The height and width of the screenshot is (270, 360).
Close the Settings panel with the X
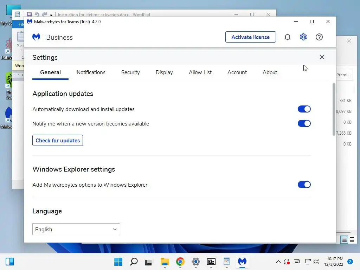322,57
